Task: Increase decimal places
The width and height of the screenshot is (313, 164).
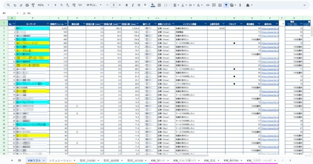Action: click(x=74, y=5)
